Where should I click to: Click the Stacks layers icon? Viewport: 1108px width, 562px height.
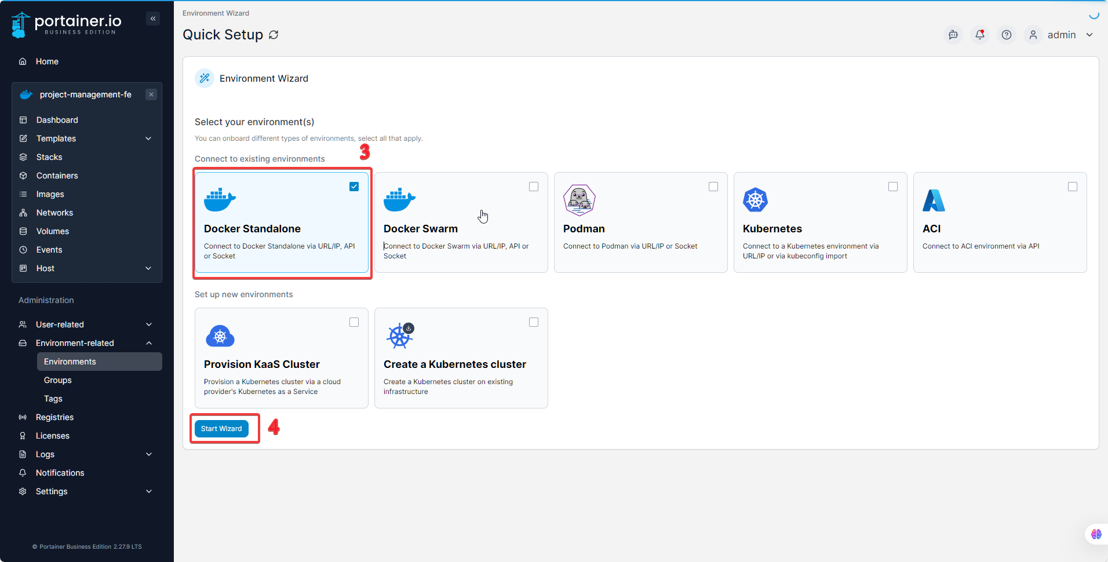coord(23,157)
